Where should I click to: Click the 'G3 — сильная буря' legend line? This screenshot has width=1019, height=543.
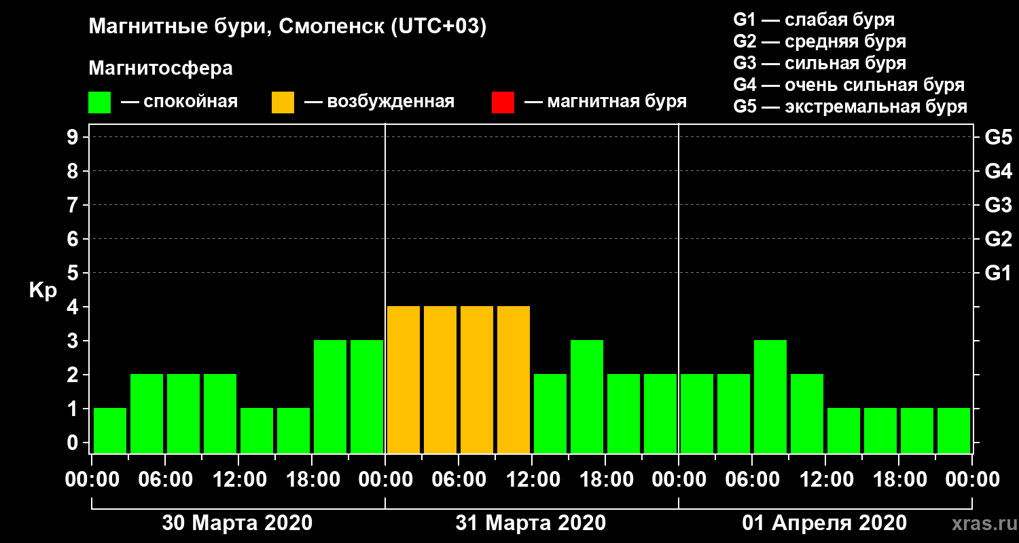pyautogui.click(x=819, y=63)
